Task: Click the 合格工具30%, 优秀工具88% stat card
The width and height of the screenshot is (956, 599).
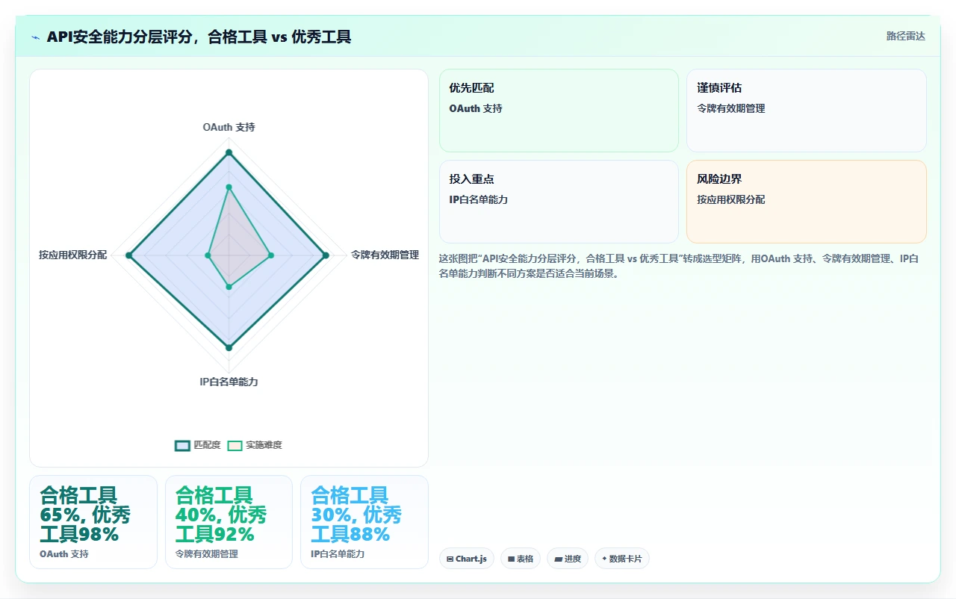Action: pos(364,522)
